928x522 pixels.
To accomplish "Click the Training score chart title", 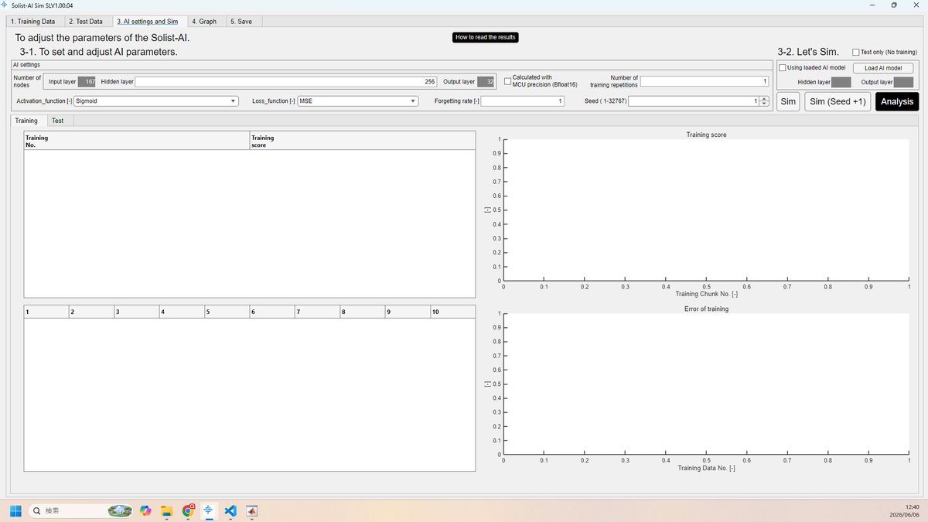I will 706,135.
